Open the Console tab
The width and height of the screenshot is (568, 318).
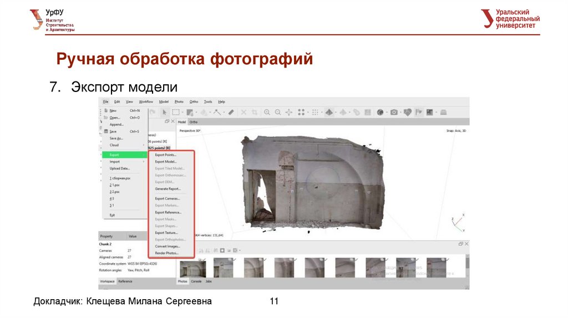click(x=196, y=281)
